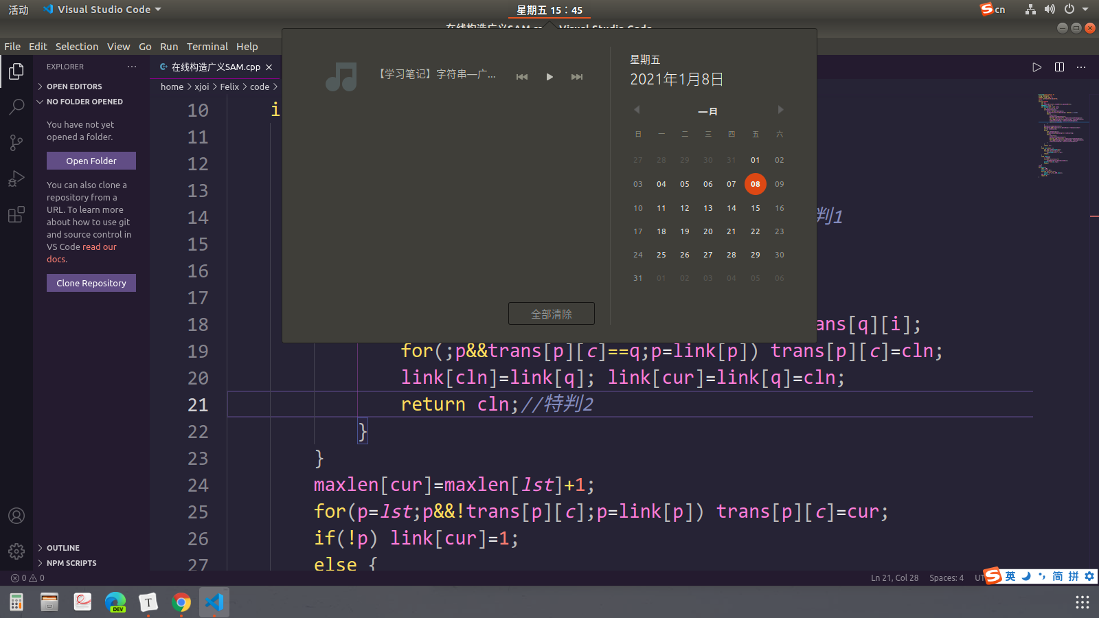The image size is (1099, 618).
Task: Open the Help menu
Action: (x=247, y=47)
